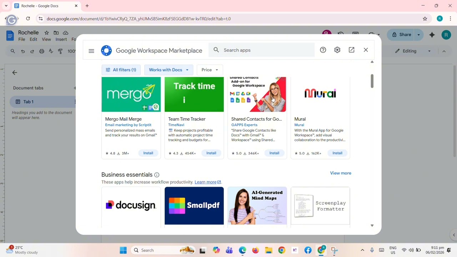Expand the Price filter dropdown
This screenshot has height=257, width=457.
point(210,70)
